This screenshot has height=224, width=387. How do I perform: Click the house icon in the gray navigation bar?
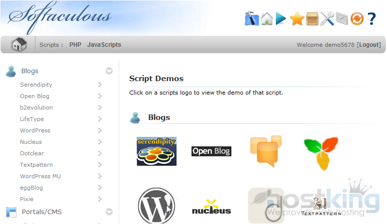(19, 45)
